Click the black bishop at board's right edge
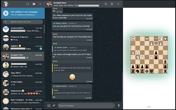The image size is (176, 110). click(165, 62)
